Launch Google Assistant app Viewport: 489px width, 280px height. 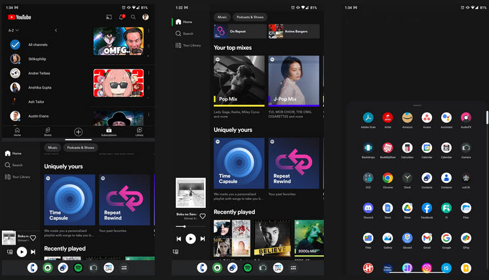point(446,117)
